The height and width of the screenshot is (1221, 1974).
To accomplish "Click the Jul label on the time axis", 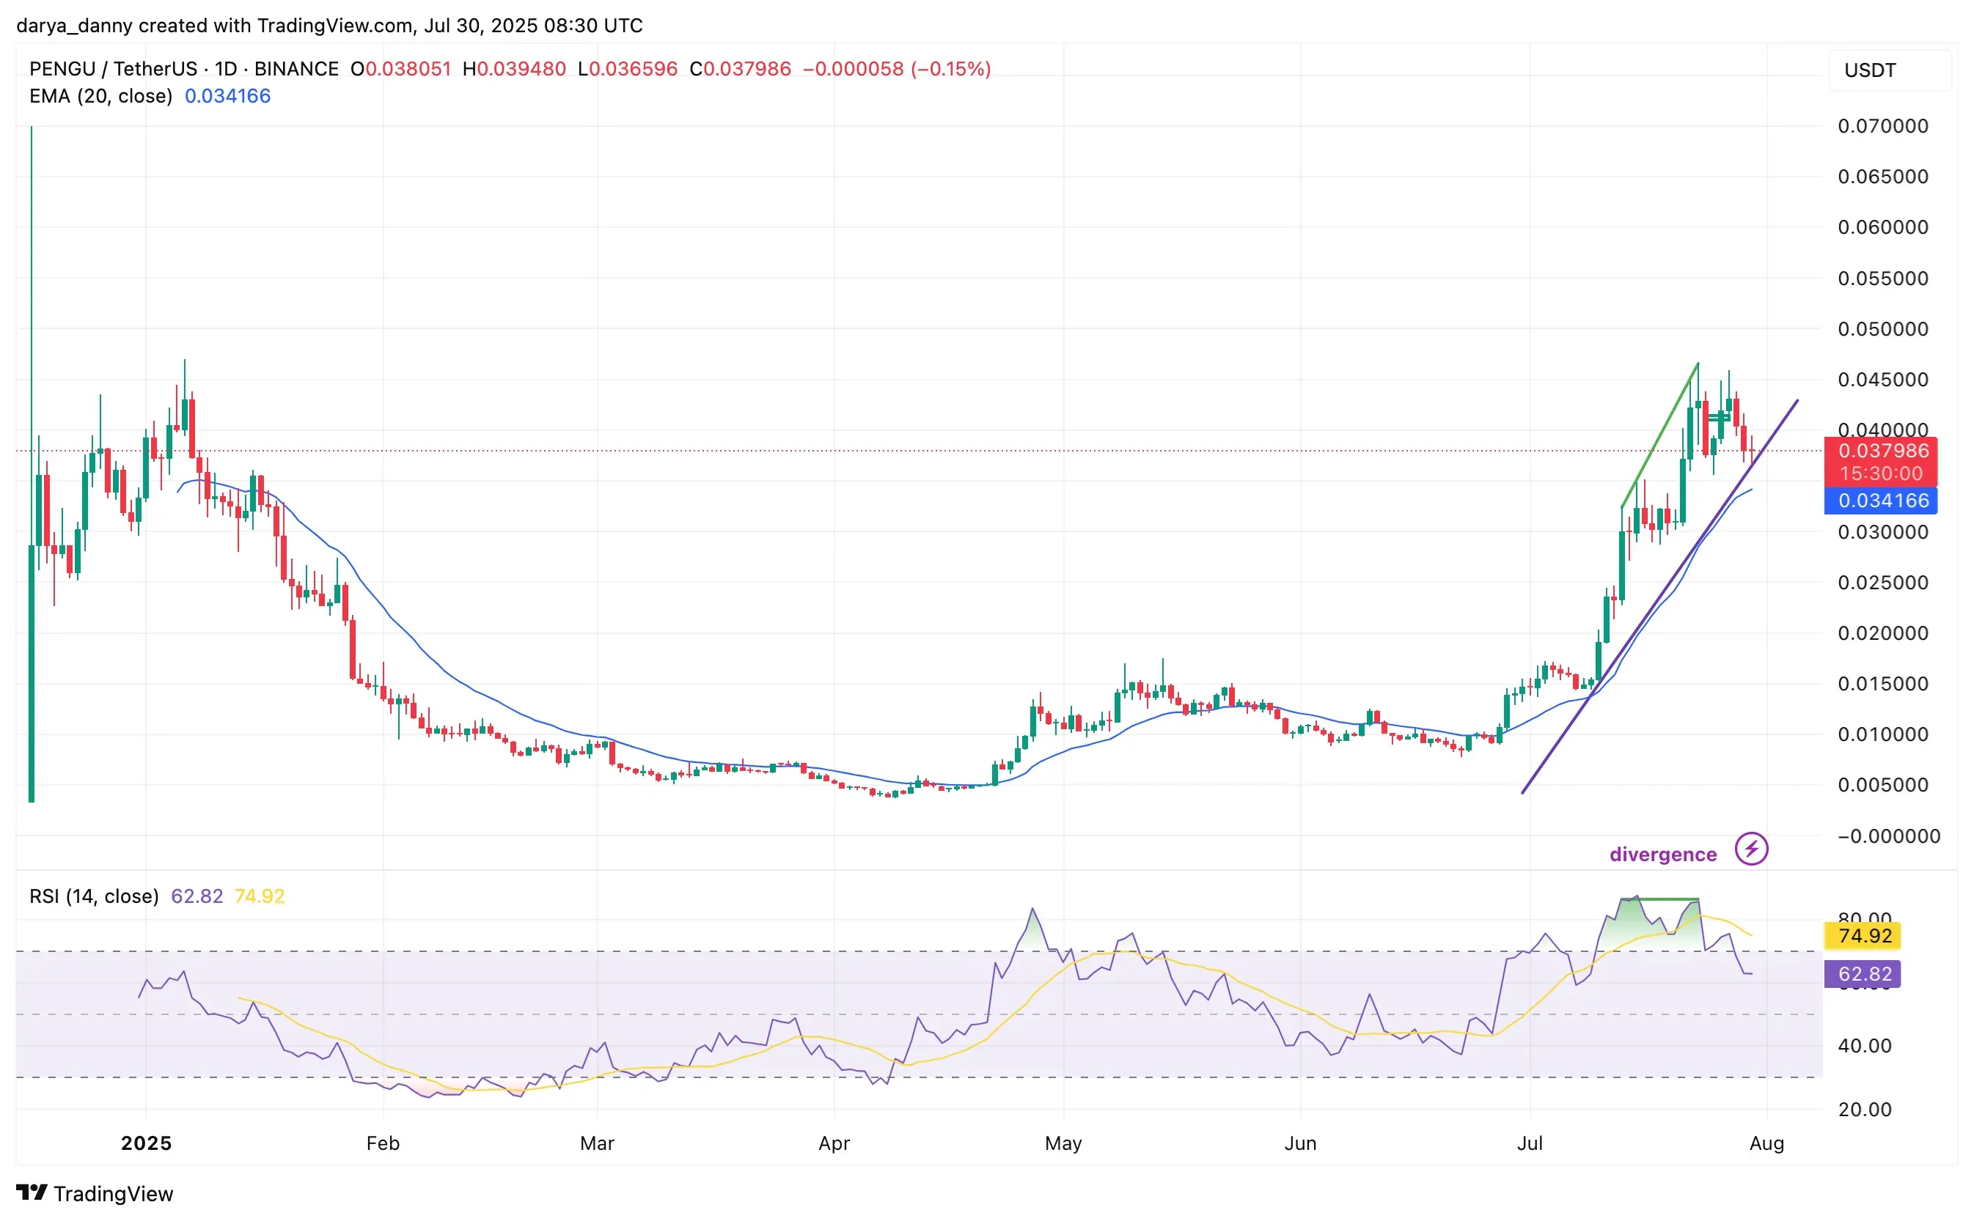I will click(x=1530, y=1143).
